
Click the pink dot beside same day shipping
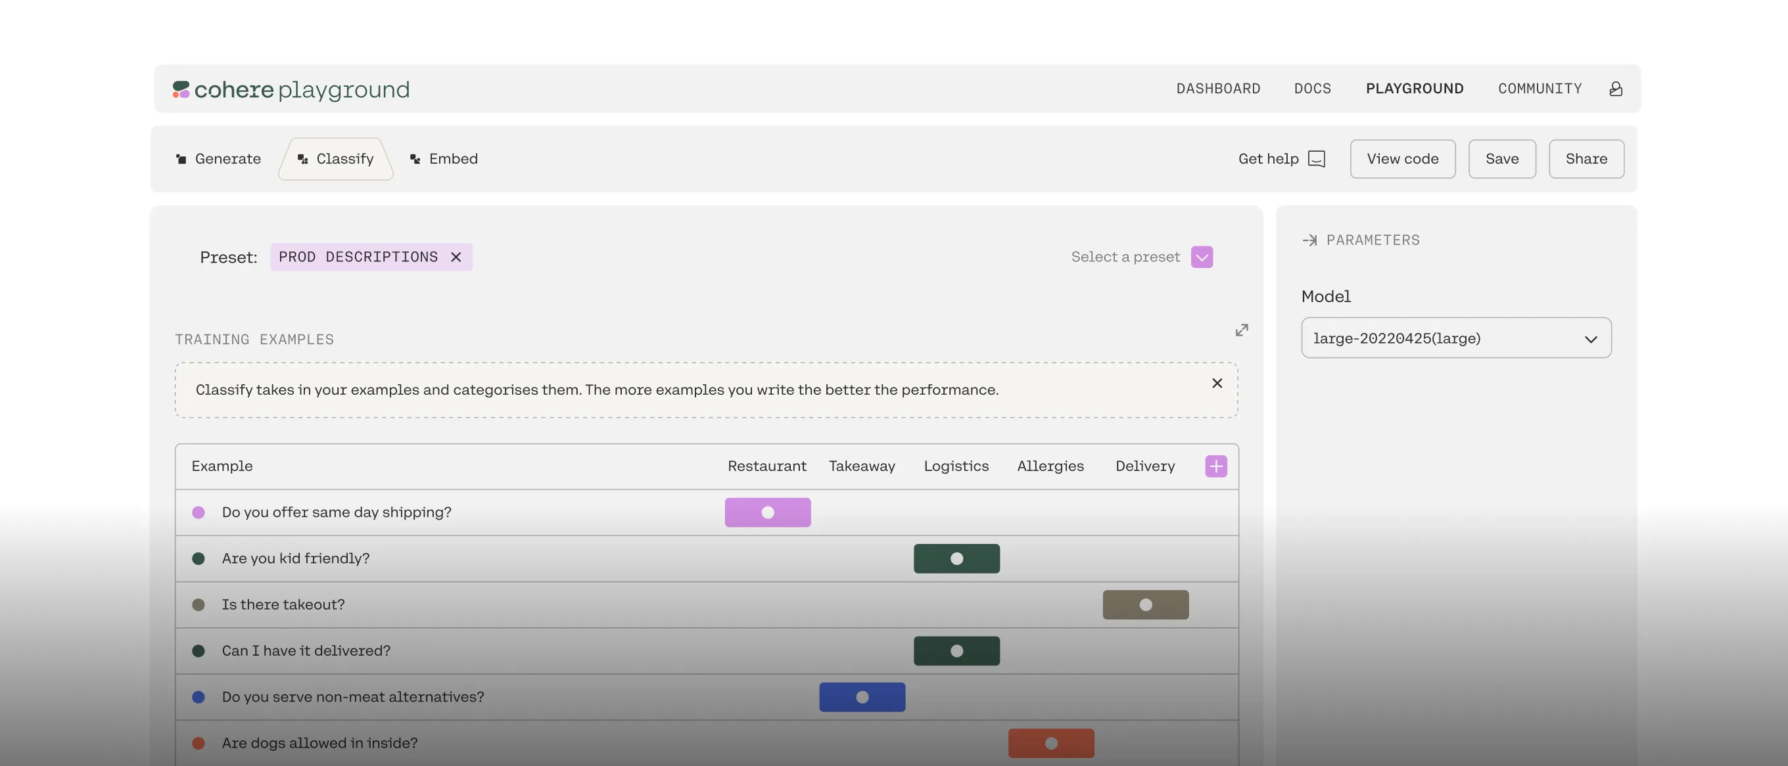point(199,513)
